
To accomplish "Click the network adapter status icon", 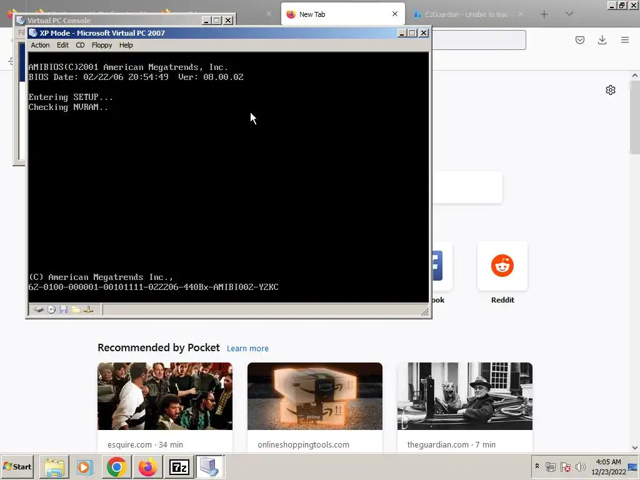I will [89, 310].
